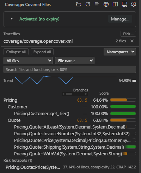Remove coverage.opencover.xml tracefile with X
Image resolution: width=141 pixels, height=173 pixels.
(x=132, y=41)
